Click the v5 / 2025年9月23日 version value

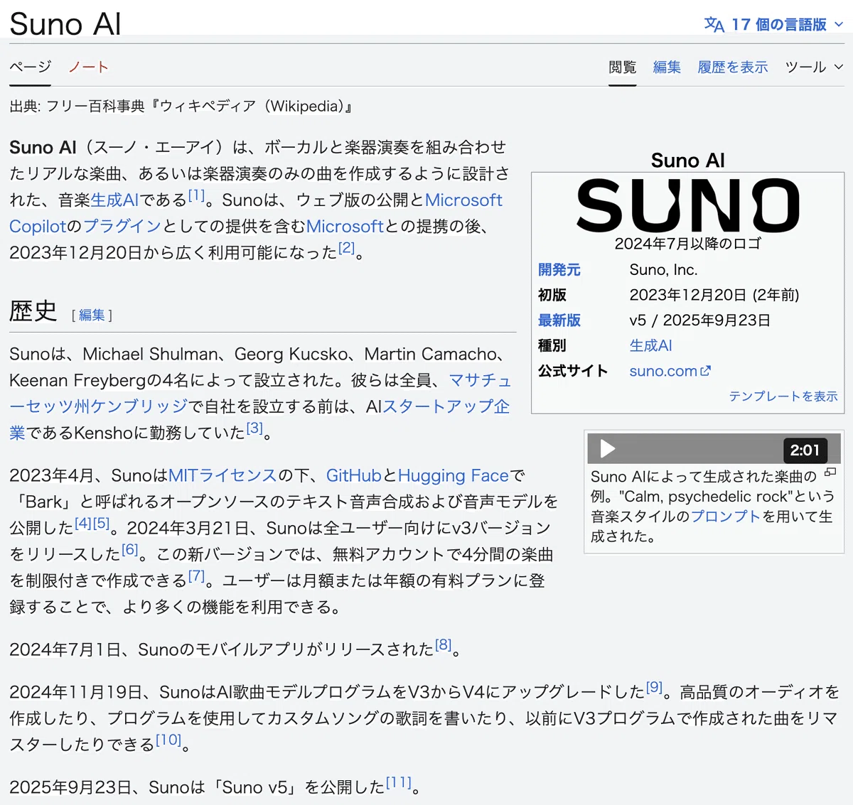pyautogui.click(x=700, y=320)
